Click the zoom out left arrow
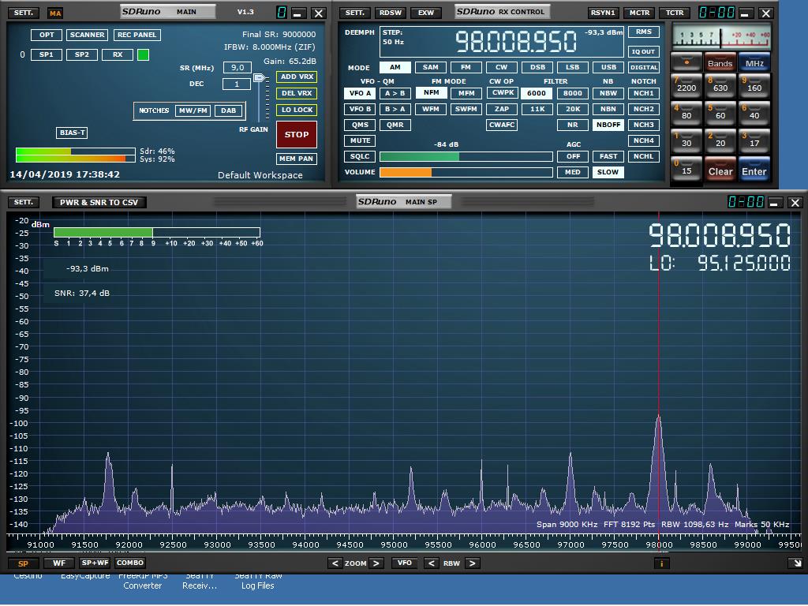The image size is (808, 606). 335,563
